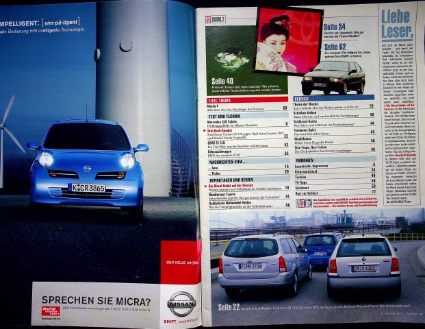Click the K-CR 3865 license plate
The height and width of the screenshot is (329, 425).
[86, 187]
